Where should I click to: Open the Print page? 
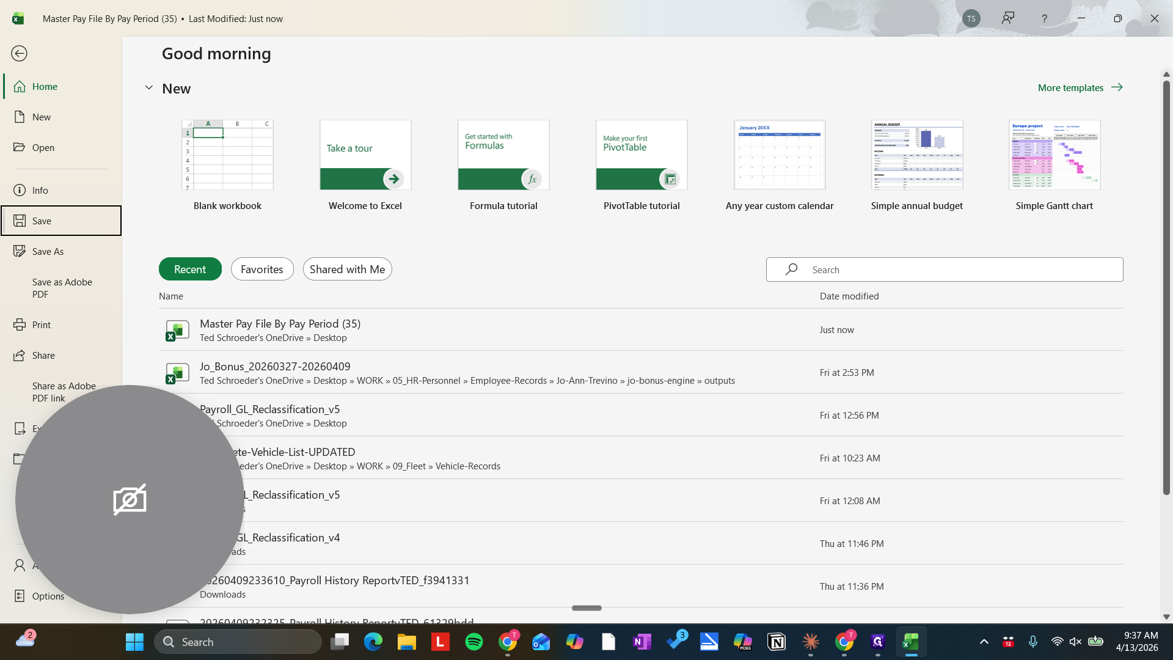click(x=41, y=325)
